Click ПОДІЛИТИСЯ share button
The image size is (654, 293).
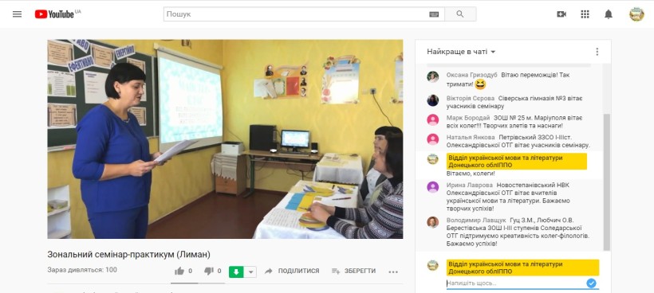click(292, 271)
